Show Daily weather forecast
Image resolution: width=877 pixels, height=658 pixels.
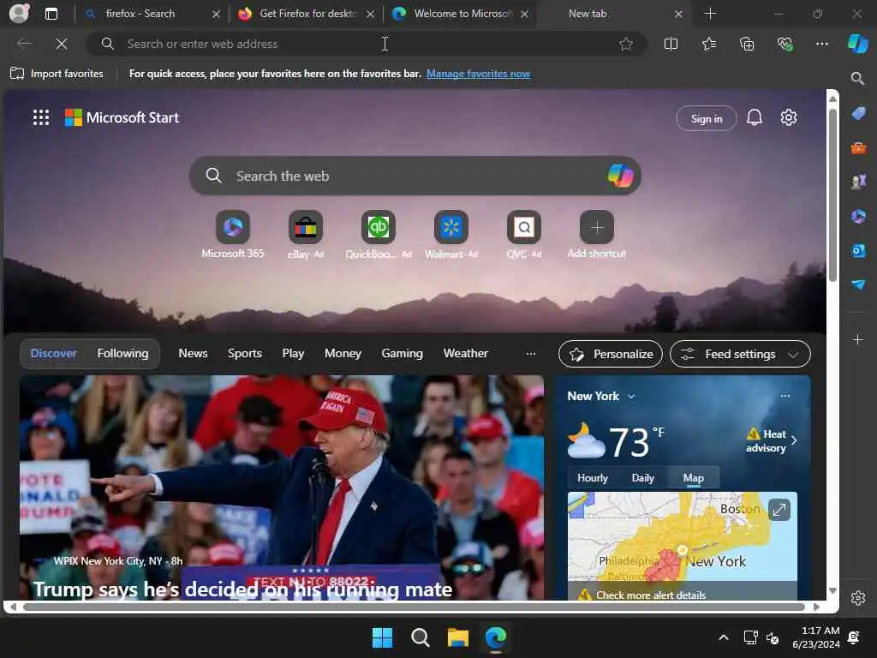point(642,478)
